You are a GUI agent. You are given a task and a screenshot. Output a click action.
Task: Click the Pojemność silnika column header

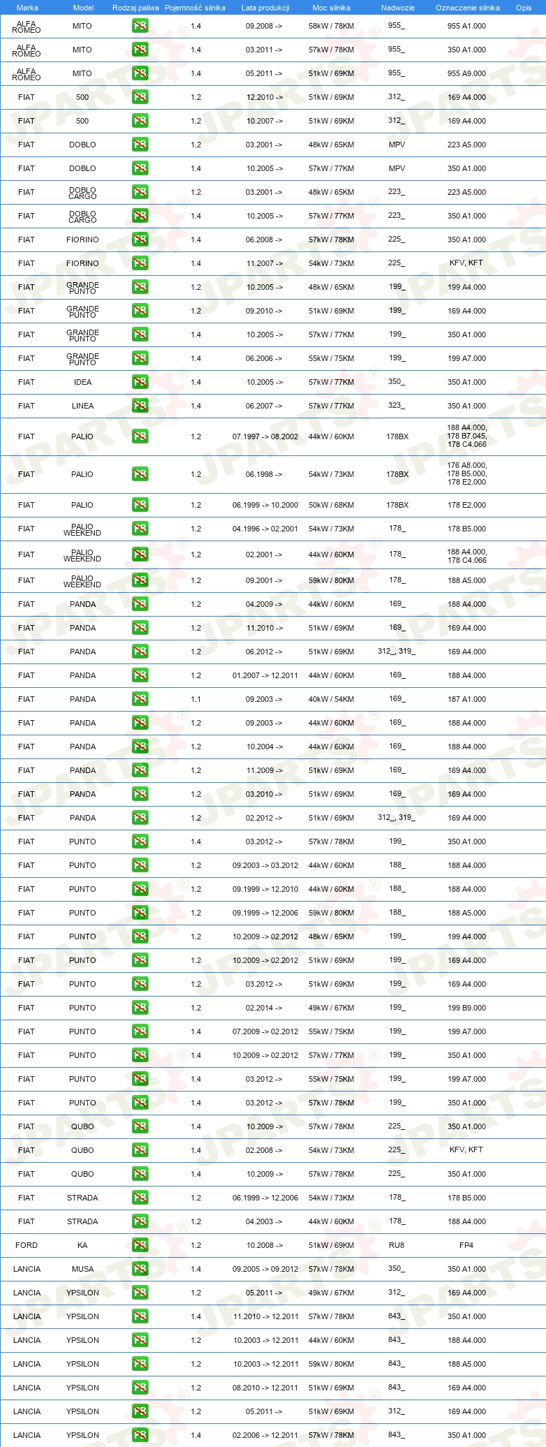tap(195, 8)
